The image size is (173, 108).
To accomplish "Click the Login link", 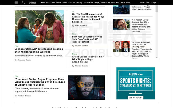I will (x=154, y=3).
